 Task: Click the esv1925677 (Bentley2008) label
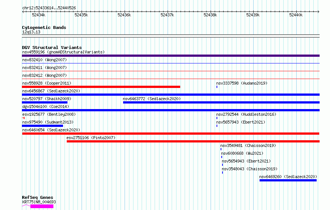(x=49, y=114)
